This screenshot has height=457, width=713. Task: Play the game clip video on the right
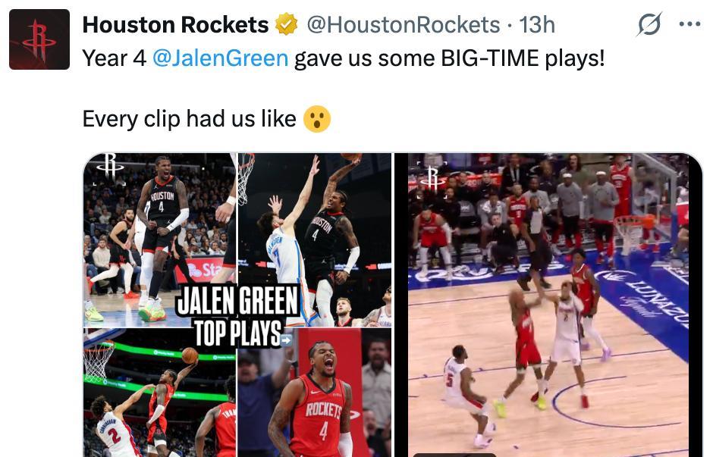click(548, 305)
